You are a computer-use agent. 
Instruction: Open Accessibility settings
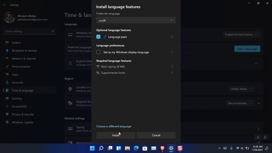[x=30, y=107]
